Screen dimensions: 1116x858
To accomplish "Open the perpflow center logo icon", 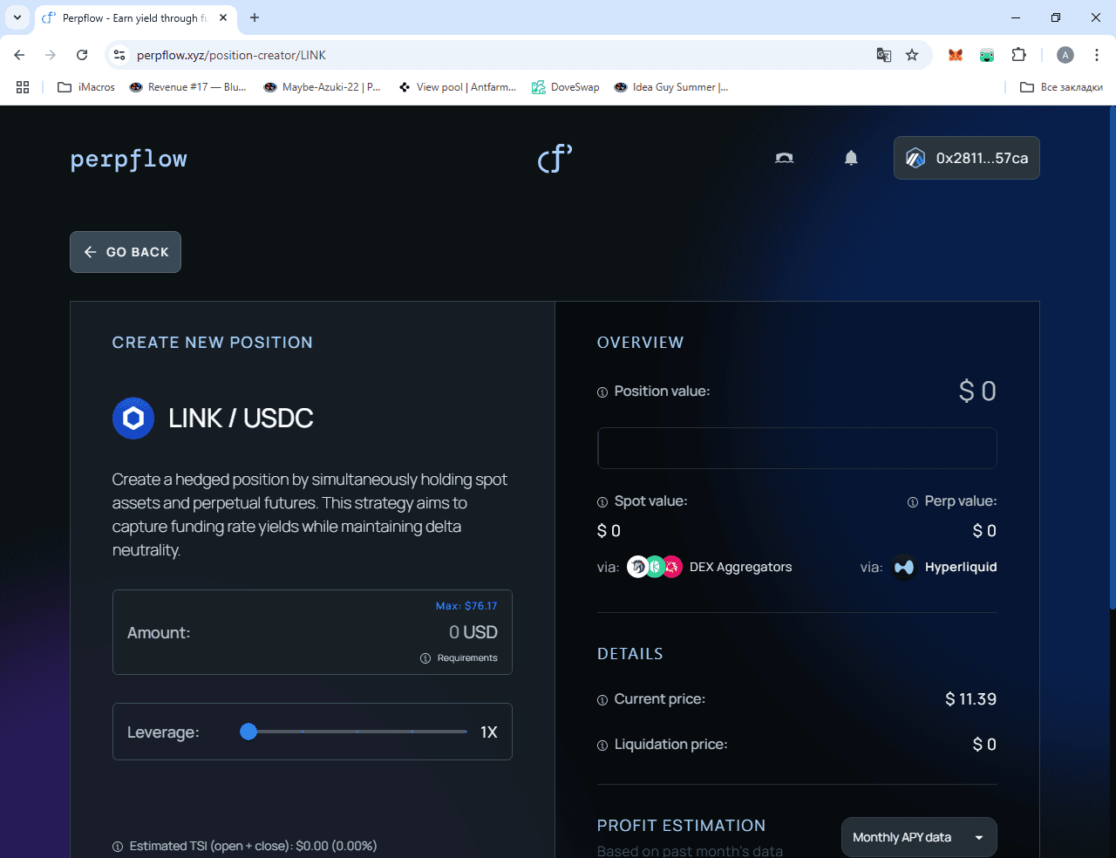I will pyautogui.click(x=555, y=158).
